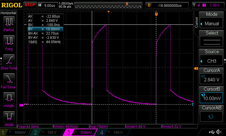Image resolution: width=226 pixels, height=136 pixels.
Task: Click the STOP run status indicator
Action: 30,5
